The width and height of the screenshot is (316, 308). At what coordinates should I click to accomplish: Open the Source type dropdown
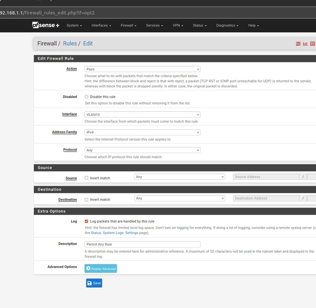click(x=179, y=177)
